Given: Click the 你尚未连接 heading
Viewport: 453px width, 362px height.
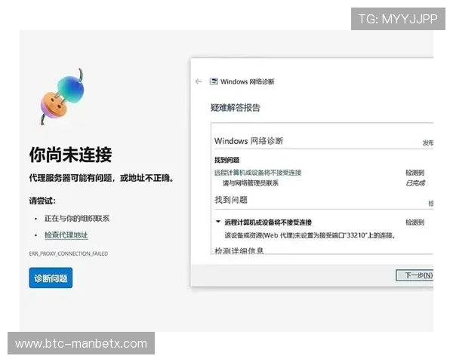Looking at the screenshot, I should (70, 155).
